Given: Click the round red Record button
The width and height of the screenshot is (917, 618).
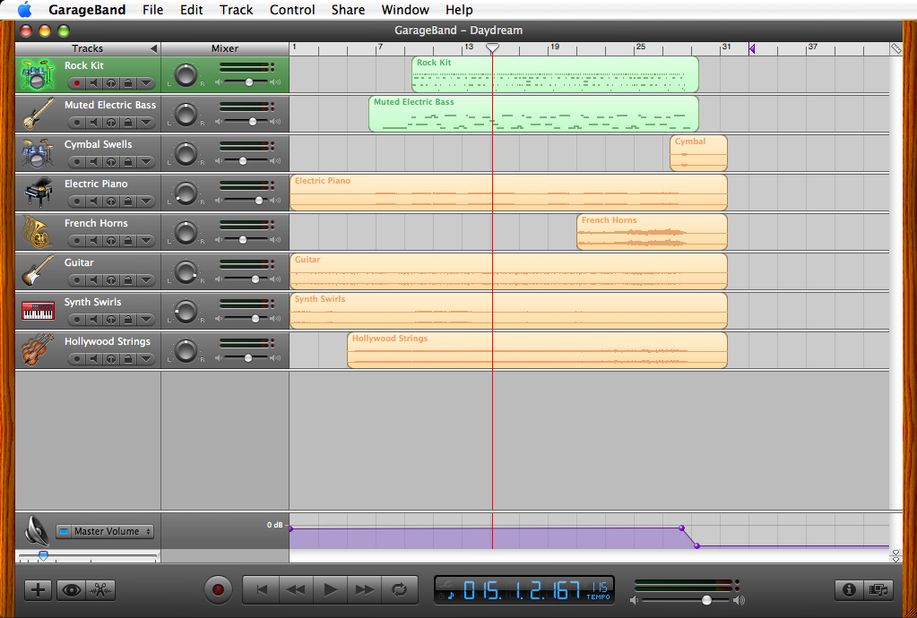Looking at the screenshot, I should pos(218,590).
